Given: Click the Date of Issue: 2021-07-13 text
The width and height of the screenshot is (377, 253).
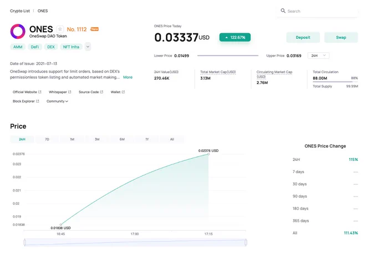Looking at the screenshot, I should (34, 64).
